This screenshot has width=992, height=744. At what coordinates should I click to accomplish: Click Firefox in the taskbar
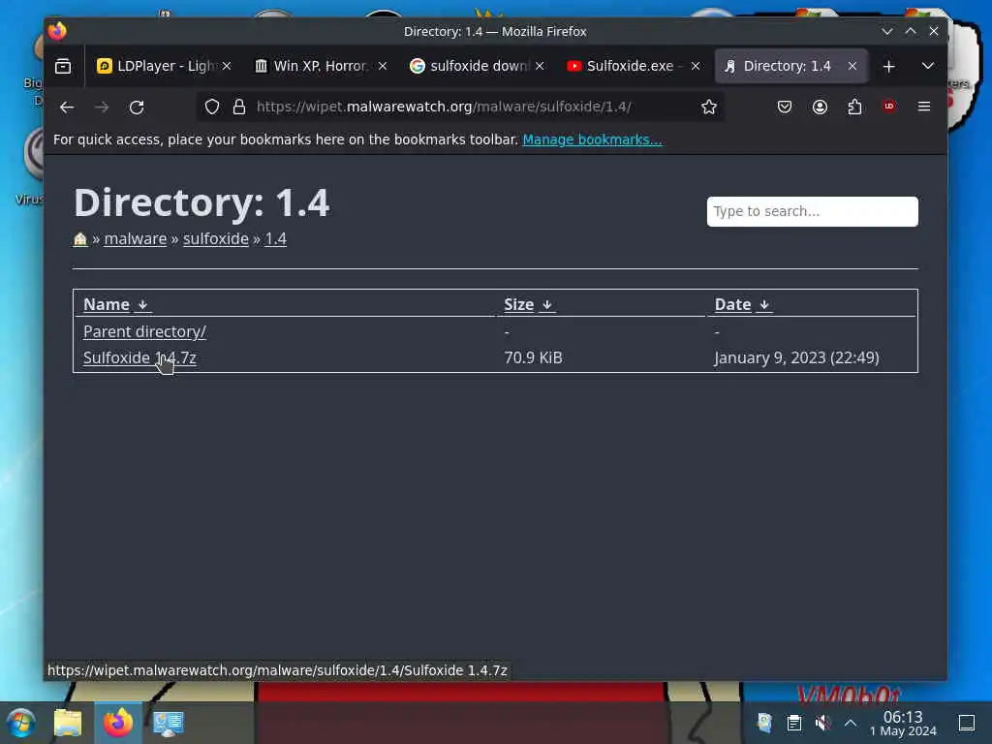pos(118,723)
